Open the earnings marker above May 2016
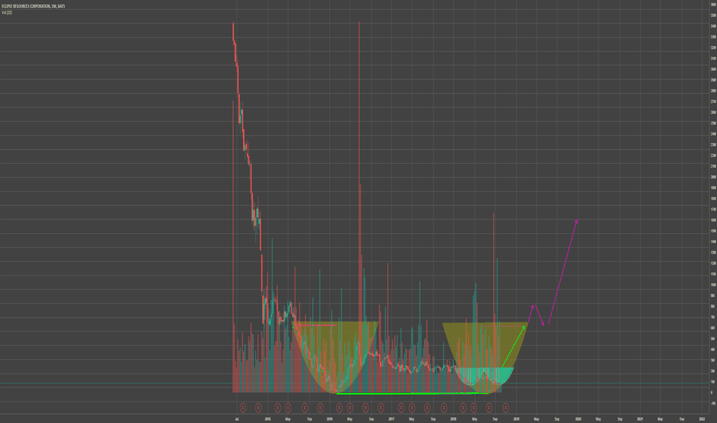 pyautogui.click(x=350, y=408)
